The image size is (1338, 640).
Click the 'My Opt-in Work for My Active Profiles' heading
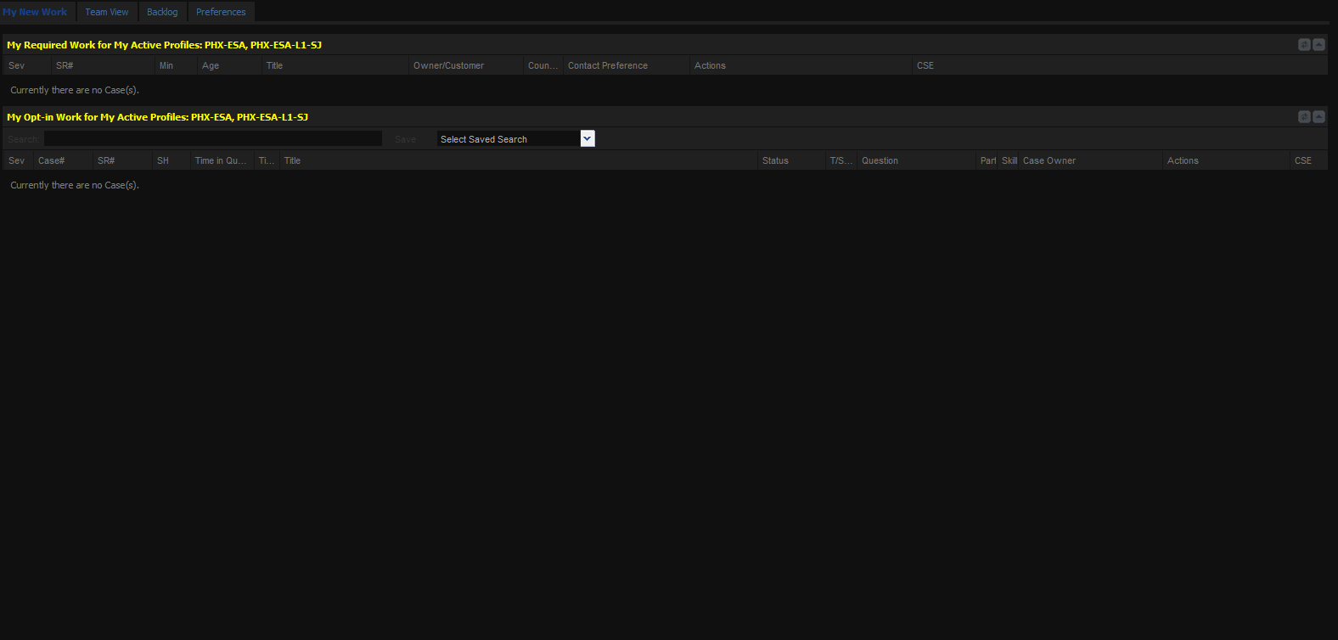click(158, 117)
